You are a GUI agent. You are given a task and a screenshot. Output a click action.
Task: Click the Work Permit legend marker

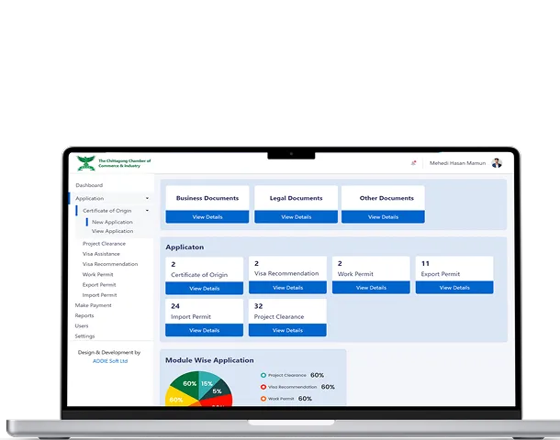263,399
